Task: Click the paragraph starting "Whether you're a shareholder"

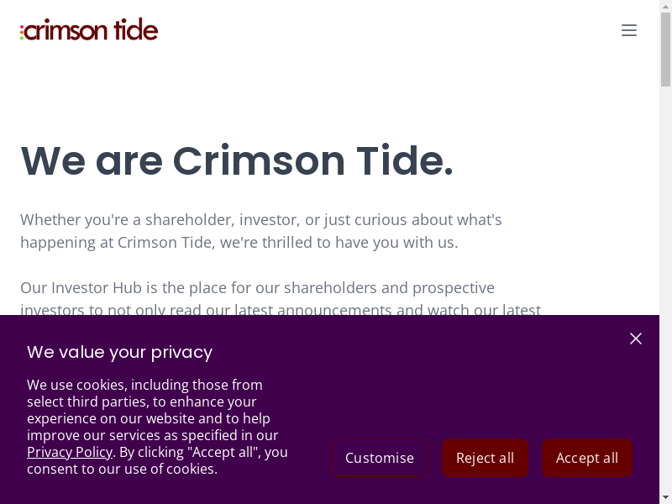Action: click(x=260, y=231)
